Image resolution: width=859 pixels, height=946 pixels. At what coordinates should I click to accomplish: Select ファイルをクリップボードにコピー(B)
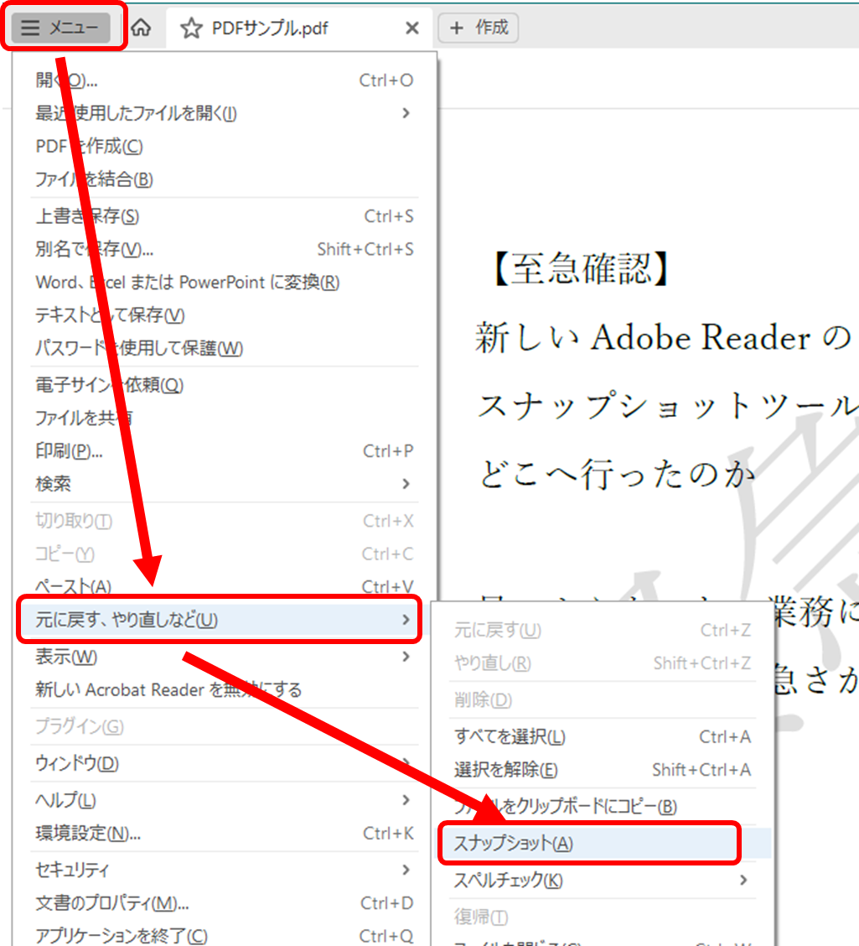(603, 807)
